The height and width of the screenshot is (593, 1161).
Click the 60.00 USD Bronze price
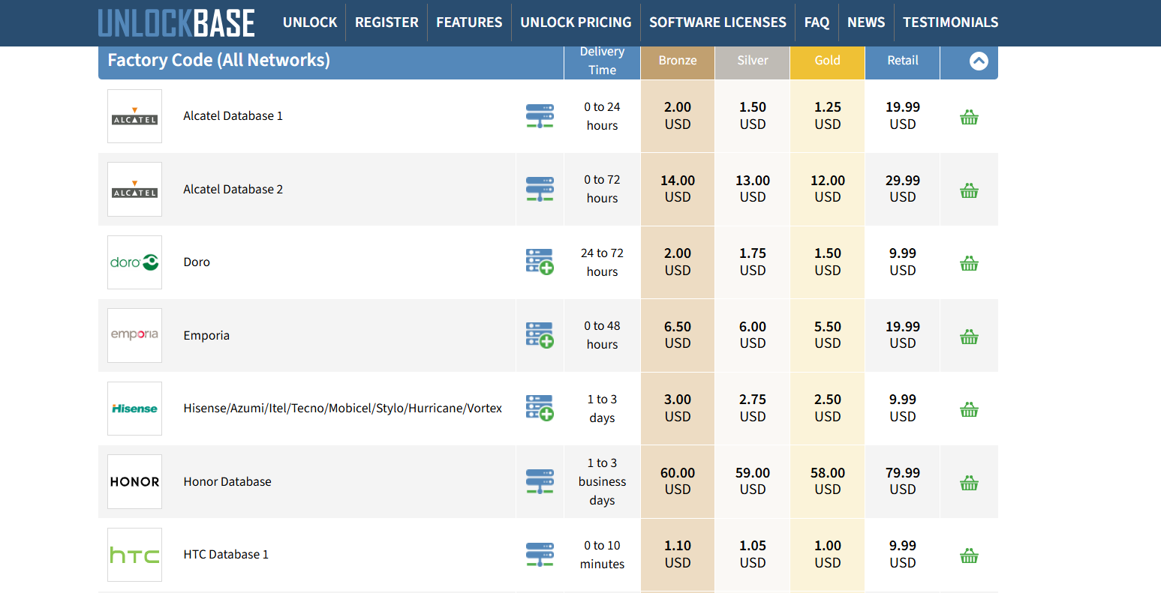point(678,481)
